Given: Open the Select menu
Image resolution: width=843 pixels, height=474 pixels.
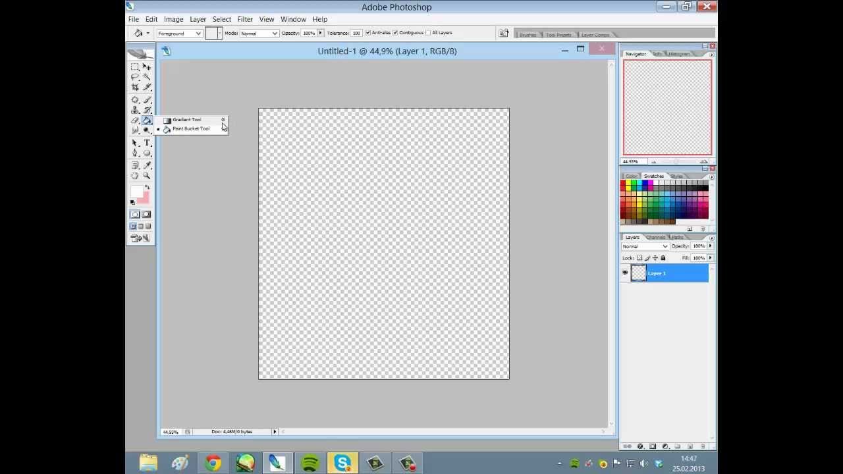Looking at the screenshot, I should [x=221, y=19].
